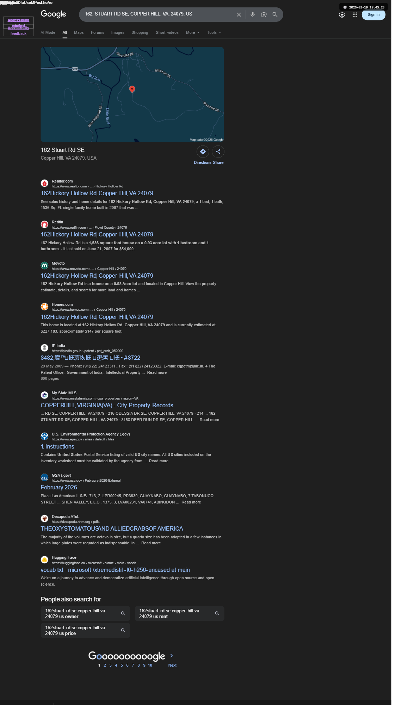Screen dimensions: 396x705
Task: Clear the search box text
Action: tap(239, 14)
